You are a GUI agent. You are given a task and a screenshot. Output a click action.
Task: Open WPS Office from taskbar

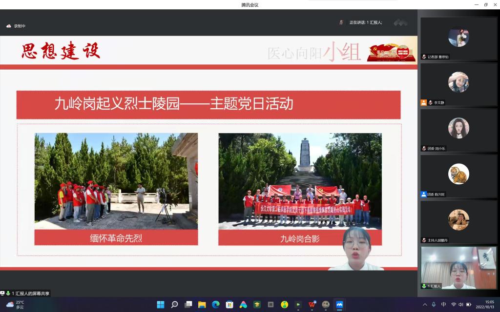(x=312, y=305)
